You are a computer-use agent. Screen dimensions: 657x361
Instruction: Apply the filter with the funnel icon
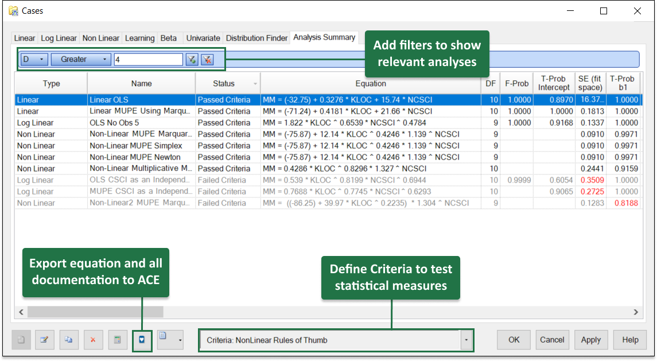click(x=192, y=60)
